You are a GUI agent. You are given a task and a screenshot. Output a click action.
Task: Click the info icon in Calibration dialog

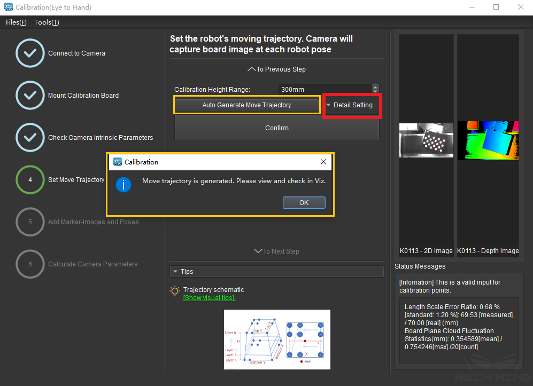click(x=123, y=185)
